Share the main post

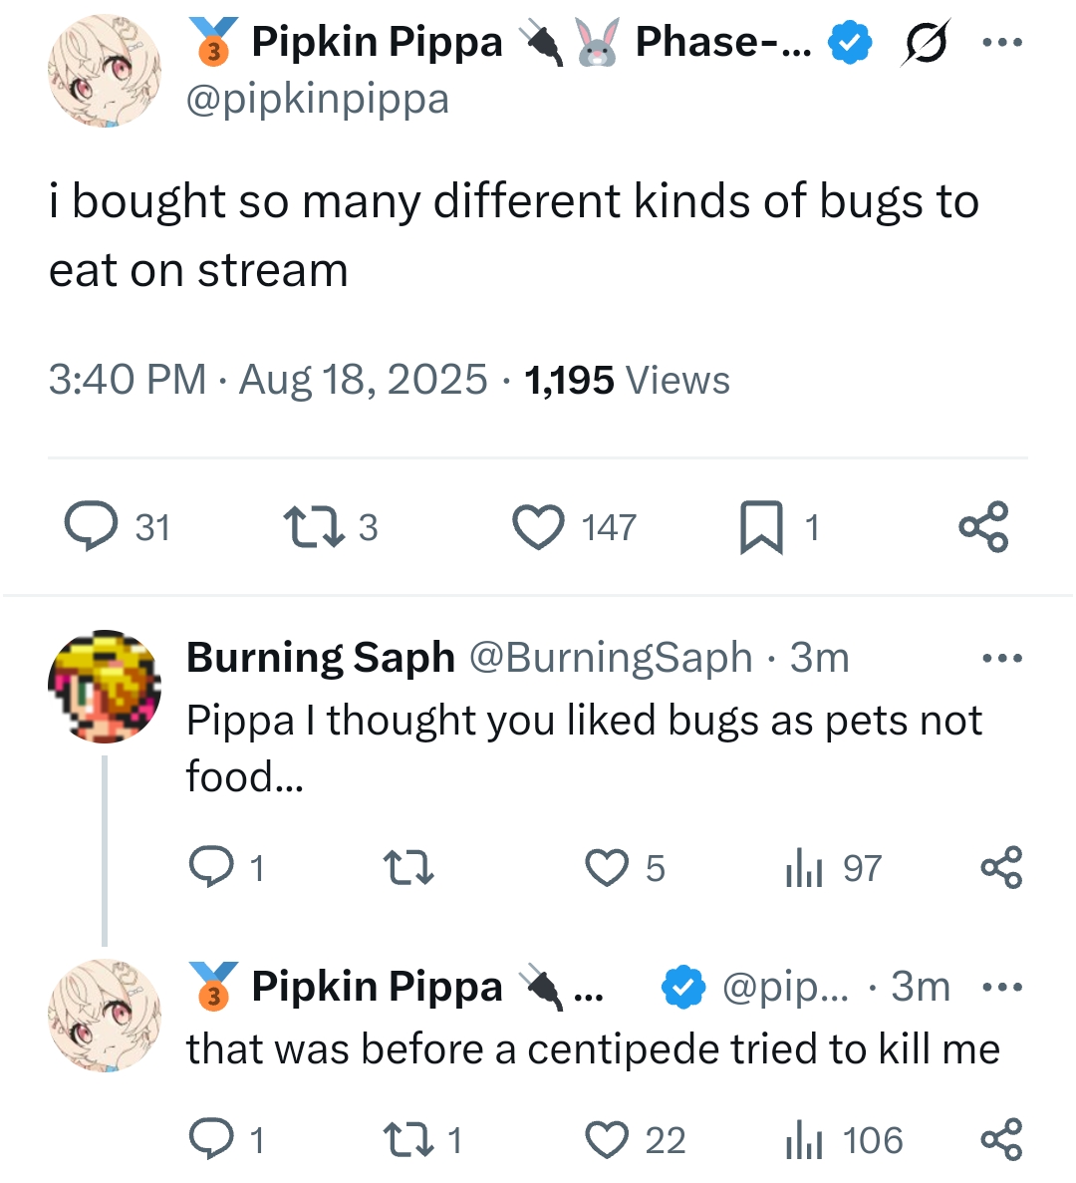pyautogui.click(x=983, y=526)
